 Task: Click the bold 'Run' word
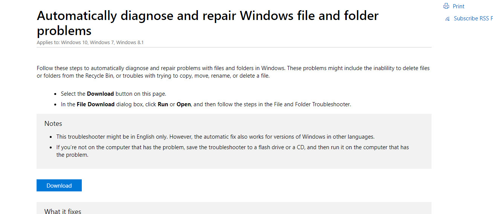click(x=163, y=104)
